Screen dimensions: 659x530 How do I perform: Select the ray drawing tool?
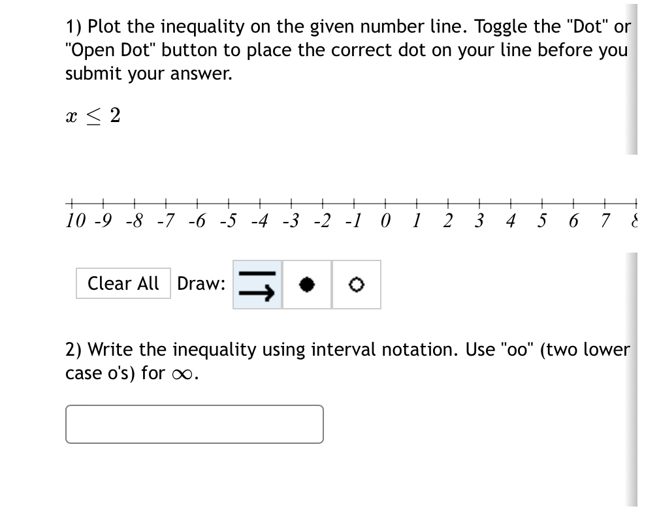[x=257, y=285]
